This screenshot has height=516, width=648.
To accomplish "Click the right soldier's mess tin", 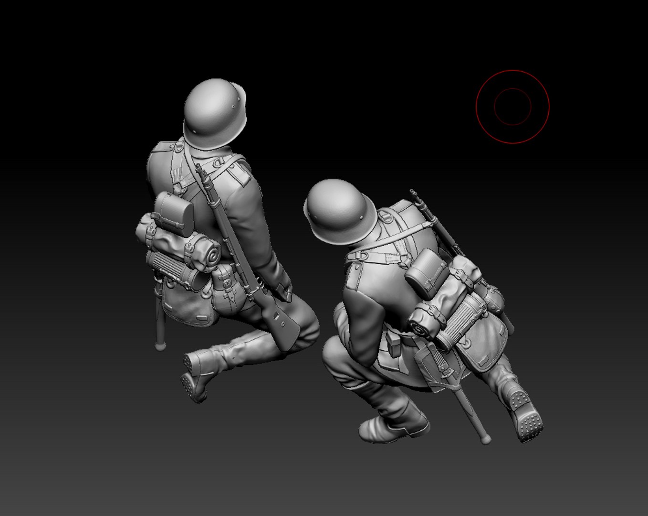I will (x=428, y=274).
